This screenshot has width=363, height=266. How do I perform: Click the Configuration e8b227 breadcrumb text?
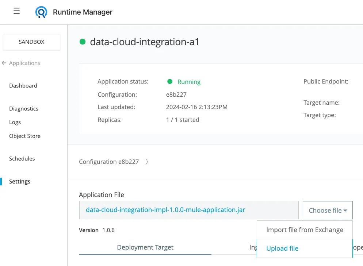pyautogui.click(x=109, y=162)
